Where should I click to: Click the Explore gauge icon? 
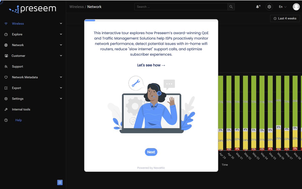[x=6, y=34]
